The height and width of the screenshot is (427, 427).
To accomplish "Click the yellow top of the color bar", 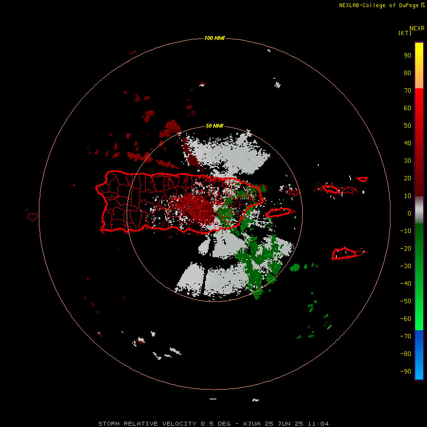I will (419, 65).
